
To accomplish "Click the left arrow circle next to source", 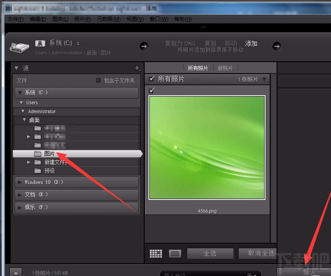I will click(x=144, y=46).
